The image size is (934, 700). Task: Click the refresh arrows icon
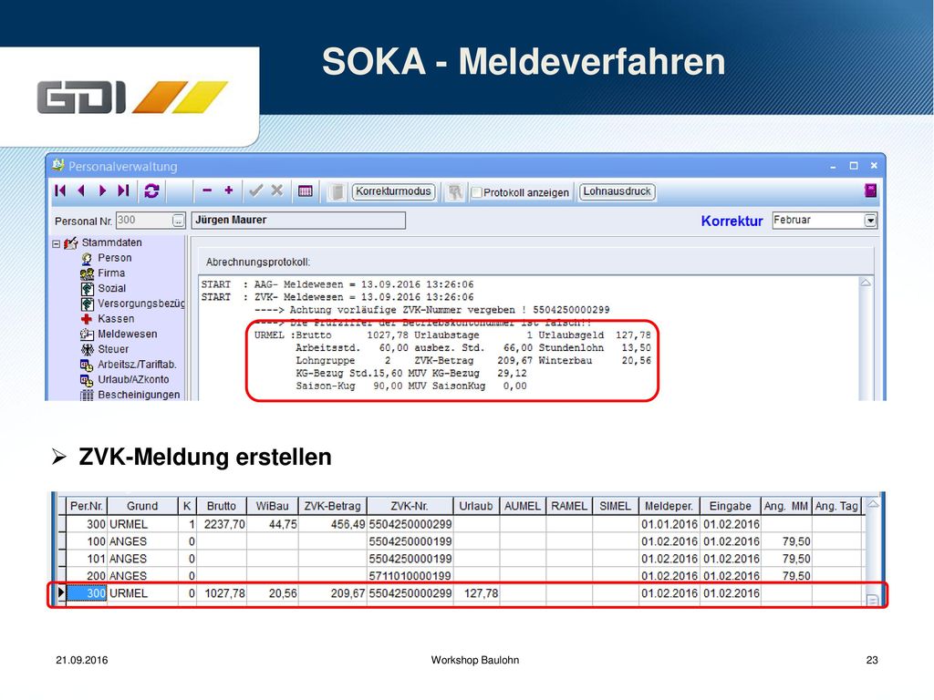[152, 190]
